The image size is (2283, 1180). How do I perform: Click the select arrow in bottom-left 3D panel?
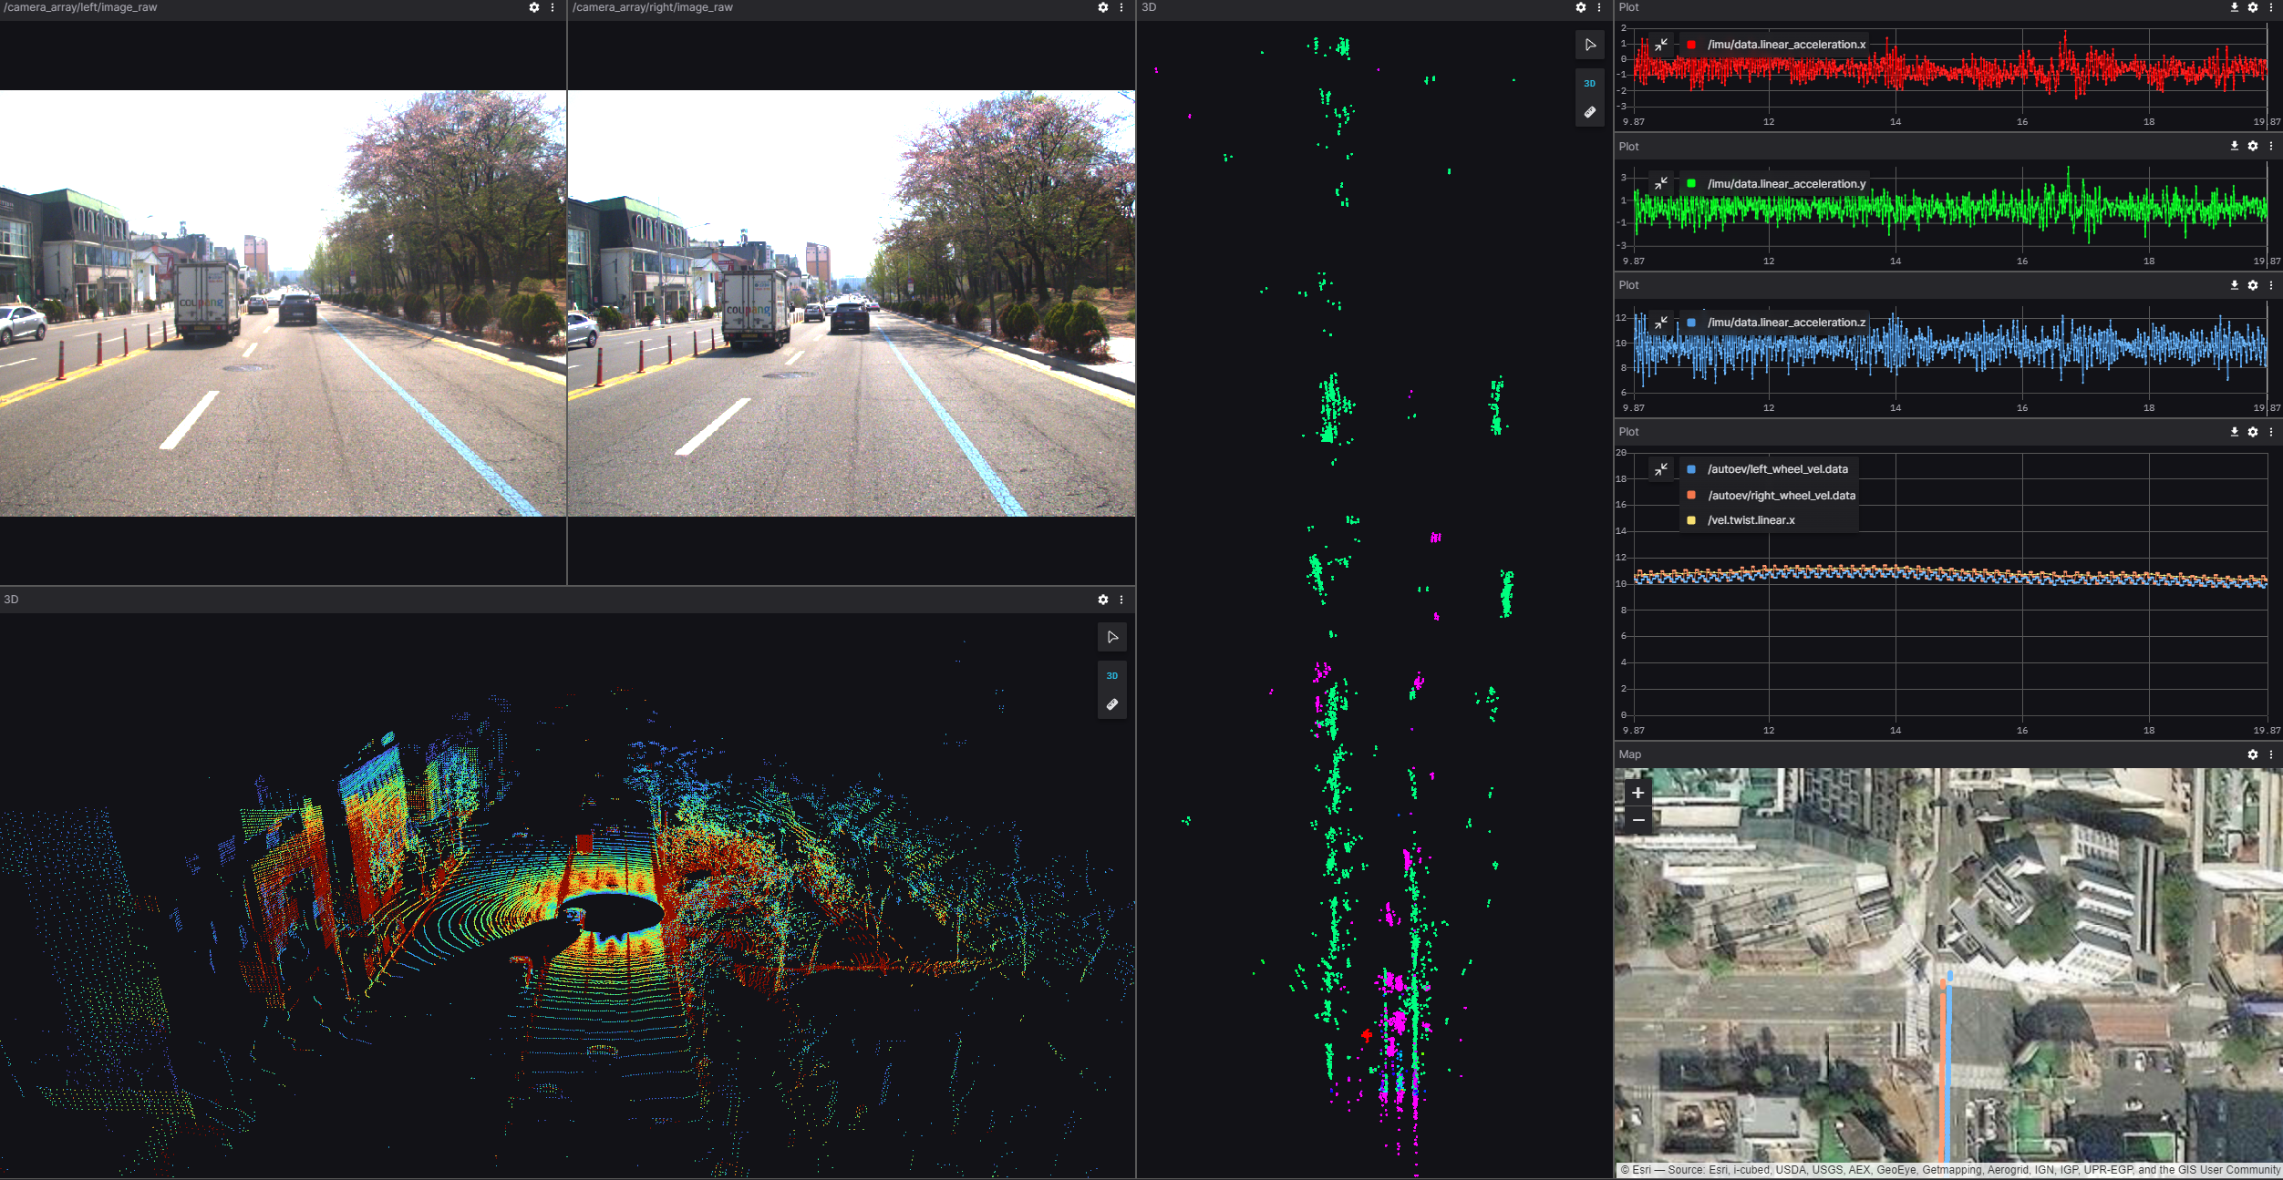1112,637
